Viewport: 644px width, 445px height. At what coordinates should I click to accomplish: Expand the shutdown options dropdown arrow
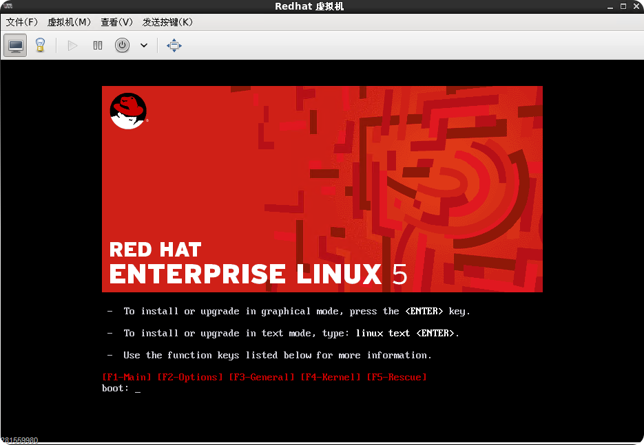[144, 45]
